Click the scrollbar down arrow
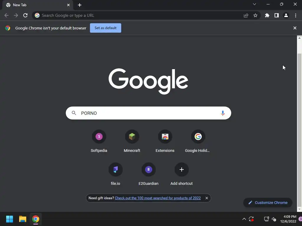The image size is (302, 226). click(299, 209)
